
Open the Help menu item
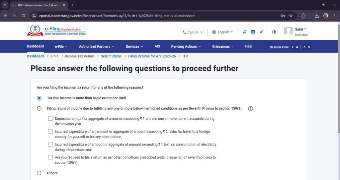pyautogui.click(x=248, y=46)
